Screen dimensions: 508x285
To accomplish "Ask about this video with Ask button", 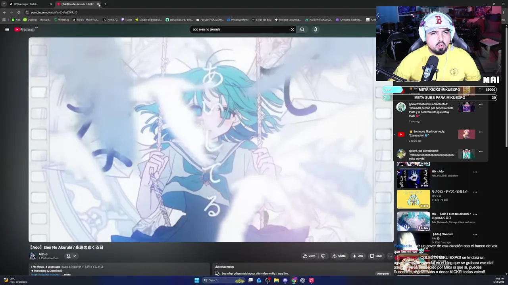I will coord(358,256).
